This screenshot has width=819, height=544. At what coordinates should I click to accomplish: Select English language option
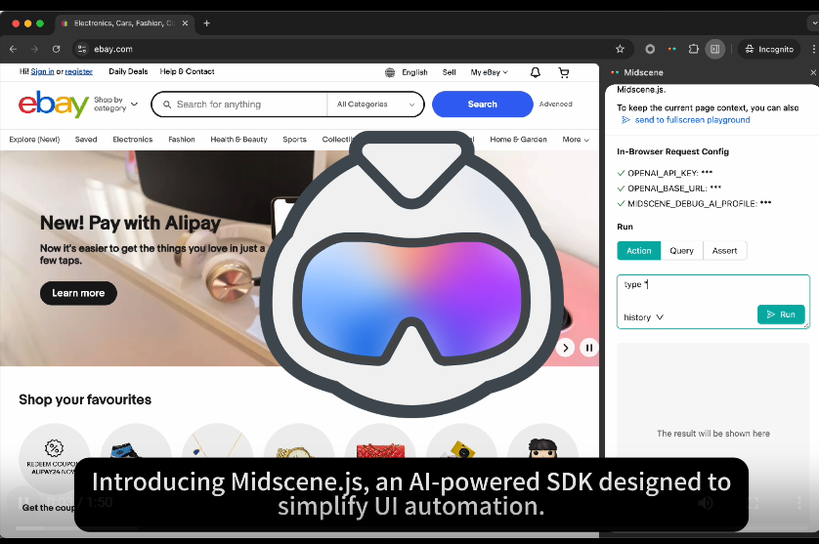click(x=414, y=72)
